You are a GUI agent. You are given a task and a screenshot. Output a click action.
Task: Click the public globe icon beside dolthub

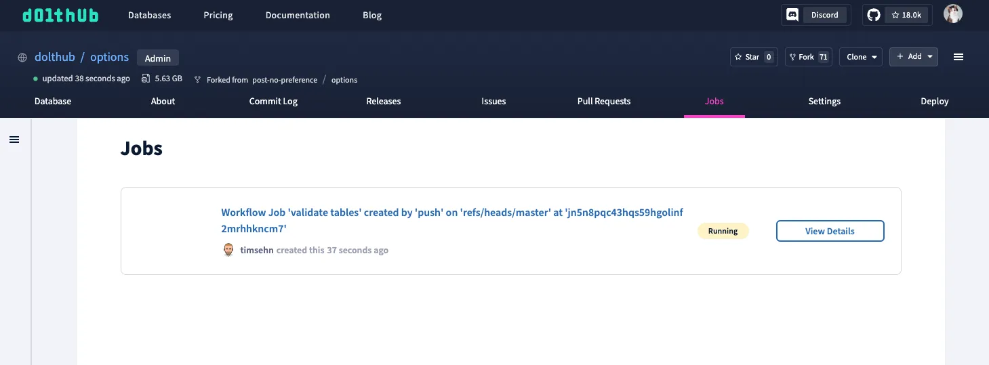tap(22, 58)
